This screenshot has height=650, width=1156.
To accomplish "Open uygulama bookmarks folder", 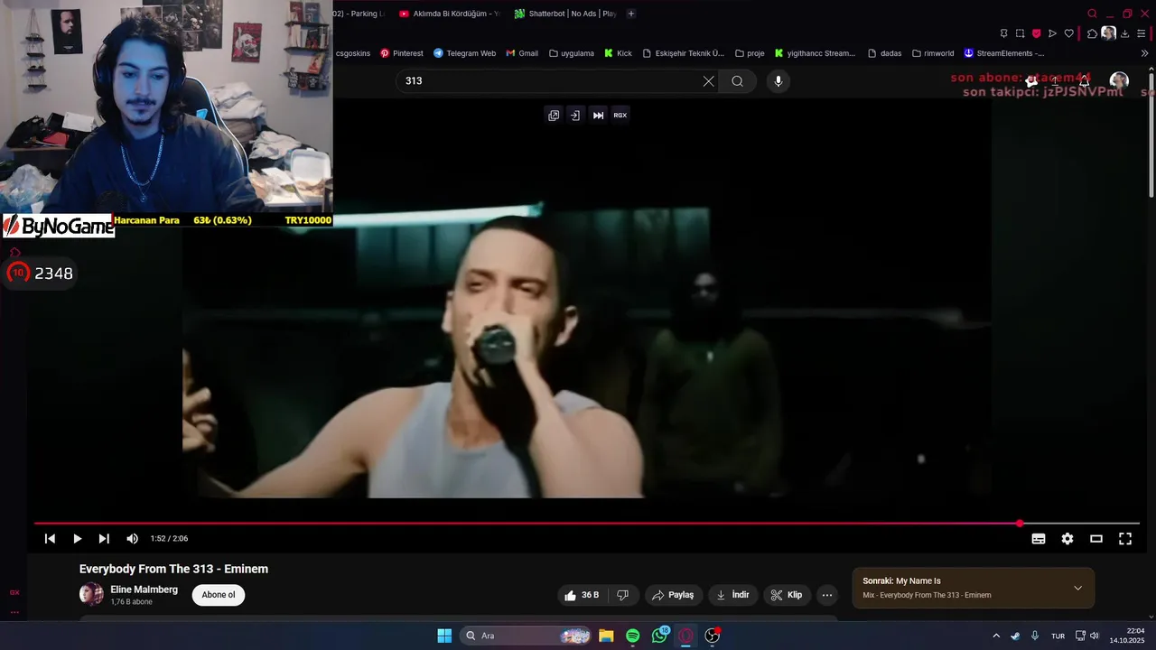I will pos(572,53).
